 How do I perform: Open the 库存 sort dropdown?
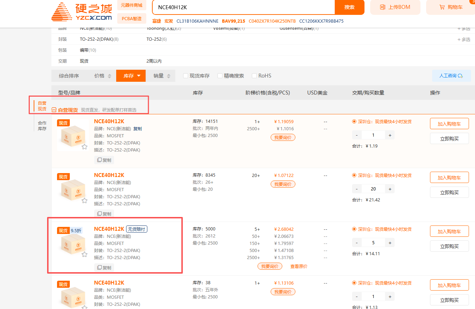coord(131,76)
